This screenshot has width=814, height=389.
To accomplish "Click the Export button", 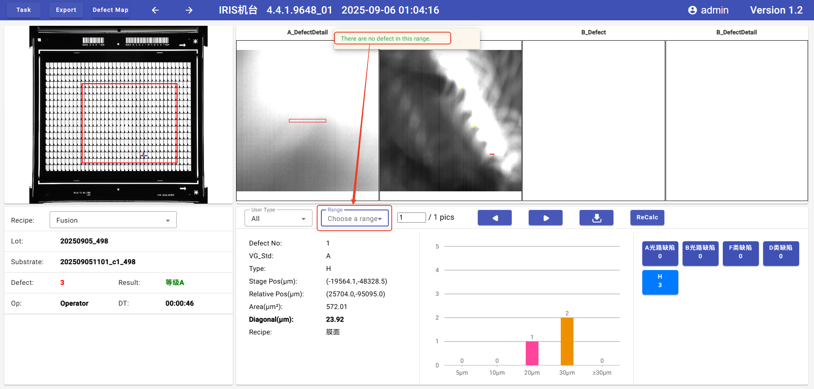I will click(x=66, y=10).
